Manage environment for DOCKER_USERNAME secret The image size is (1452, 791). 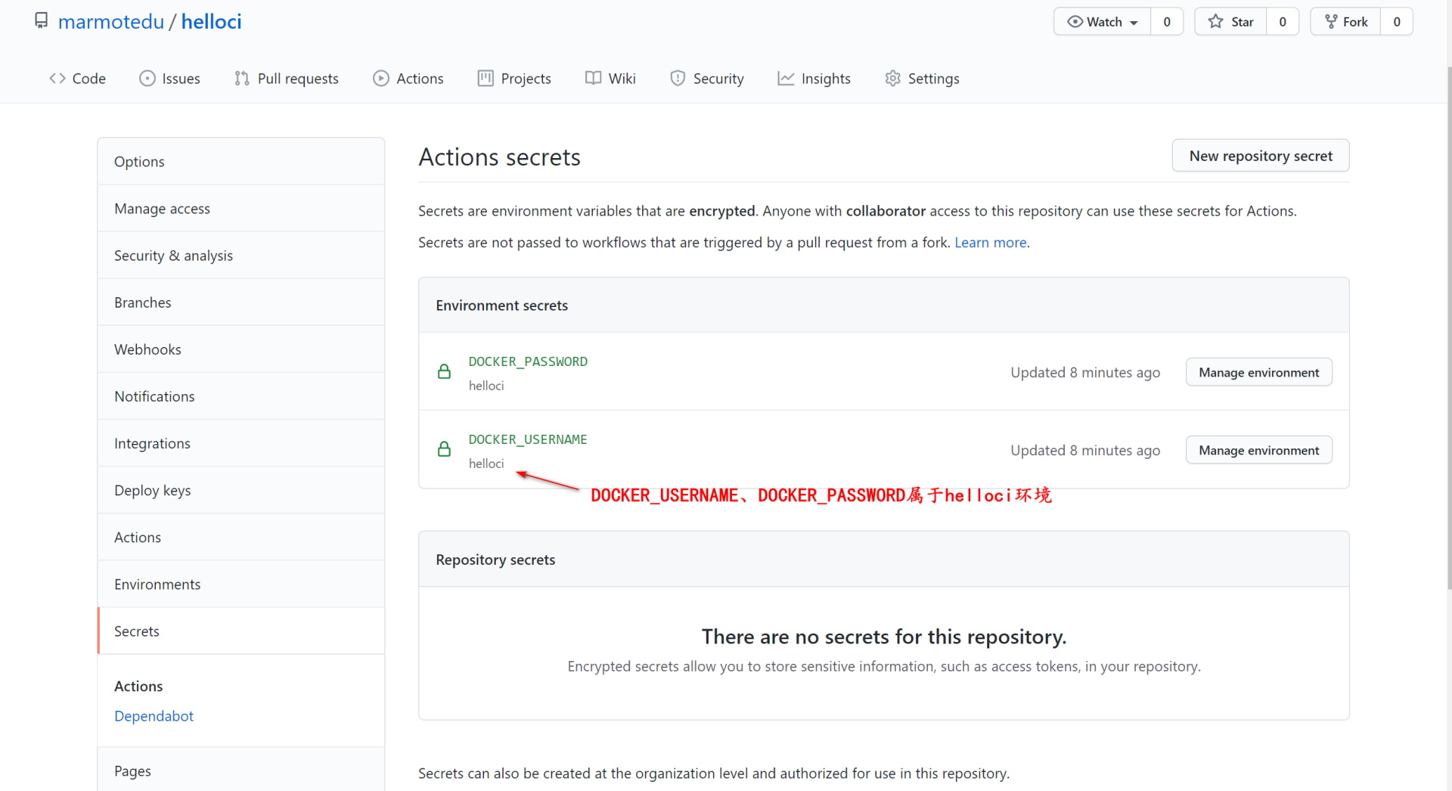point(1258,451)
